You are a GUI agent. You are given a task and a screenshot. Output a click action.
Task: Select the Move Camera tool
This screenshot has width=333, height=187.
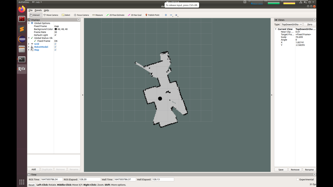(x=51, y=15)
